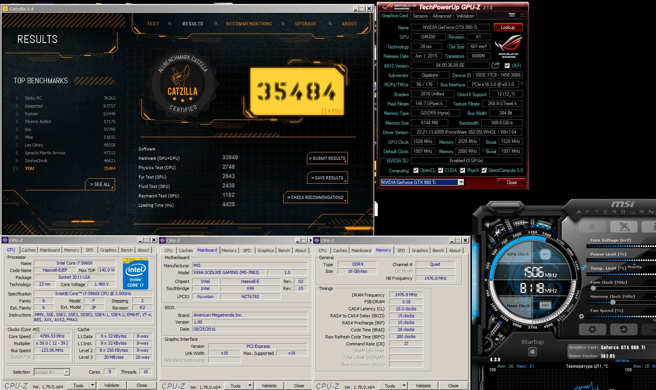Click the fan speed auto gear icon
656x390 pixels.
point(581,316)
